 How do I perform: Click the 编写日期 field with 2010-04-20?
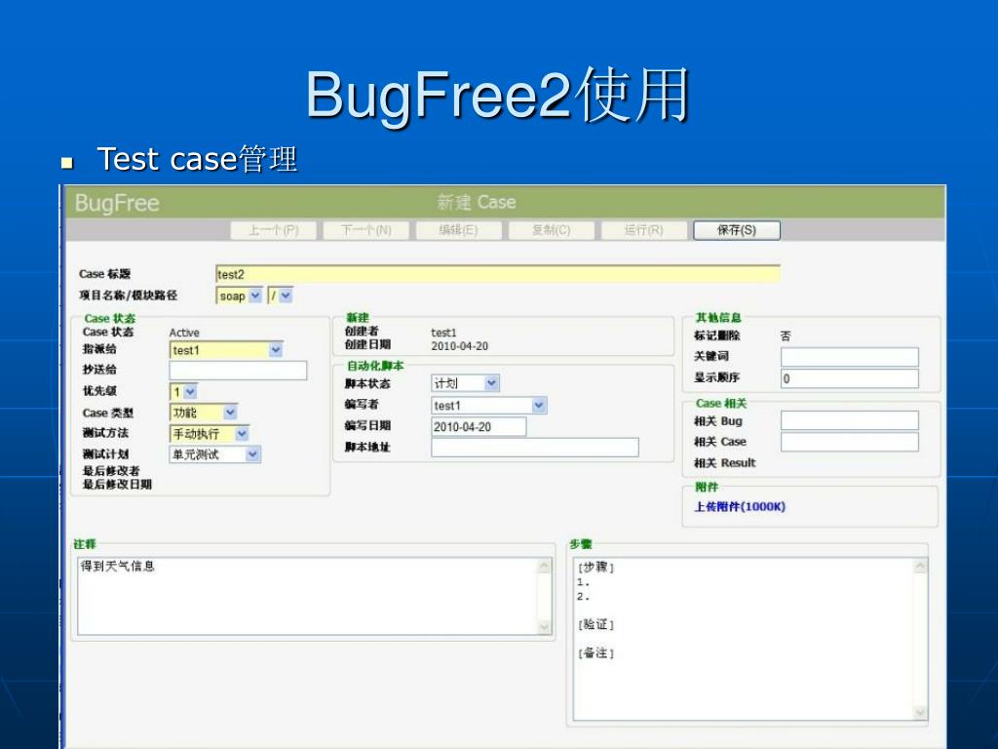[x=479, y=427]
